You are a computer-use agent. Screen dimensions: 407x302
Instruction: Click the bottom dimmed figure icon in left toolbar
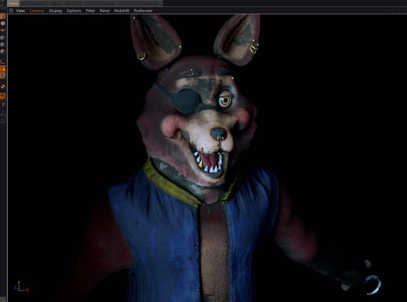[x=3, y=120]
